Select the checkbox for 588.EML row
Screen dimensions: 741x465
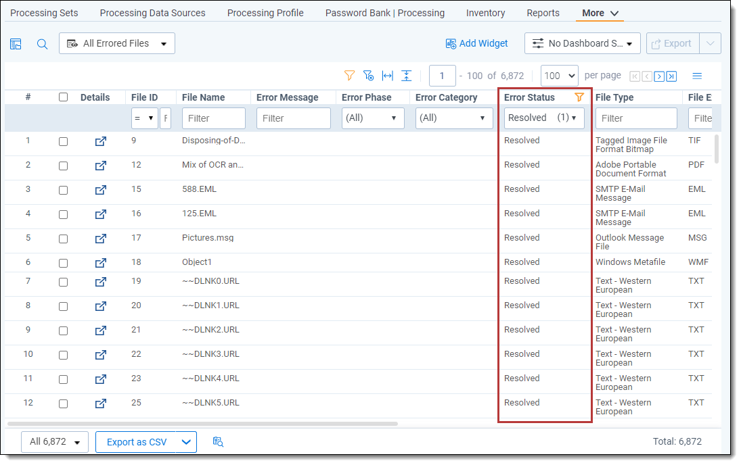click(x=63, y=190)
